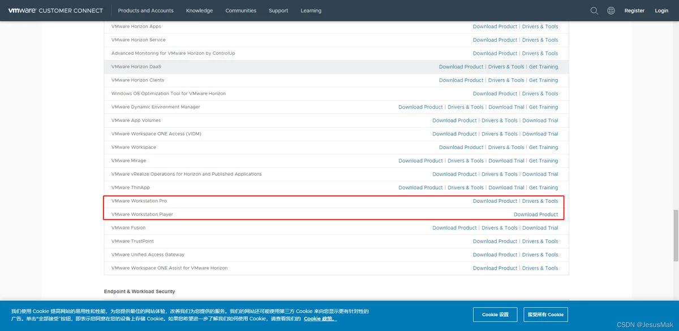
Task: Open Drivers & Tools for VMware ThinApp
Action: click(x=466, y=188)
